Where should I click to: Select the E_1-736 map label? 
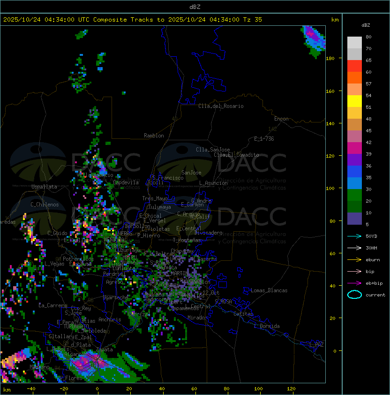coord(264,139)
